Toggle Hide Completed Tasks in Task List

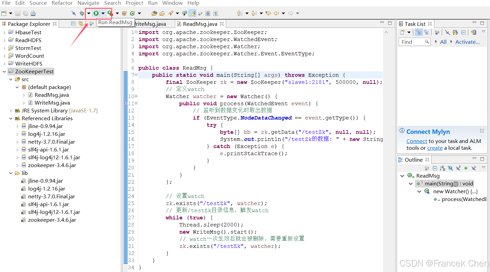pyautogui.click(x=447, y=32)
